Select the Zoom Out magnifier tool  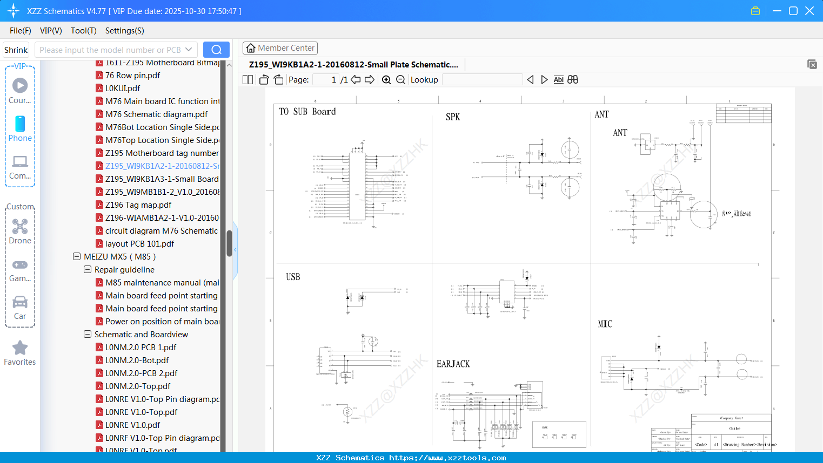click(x=400, y=79)
